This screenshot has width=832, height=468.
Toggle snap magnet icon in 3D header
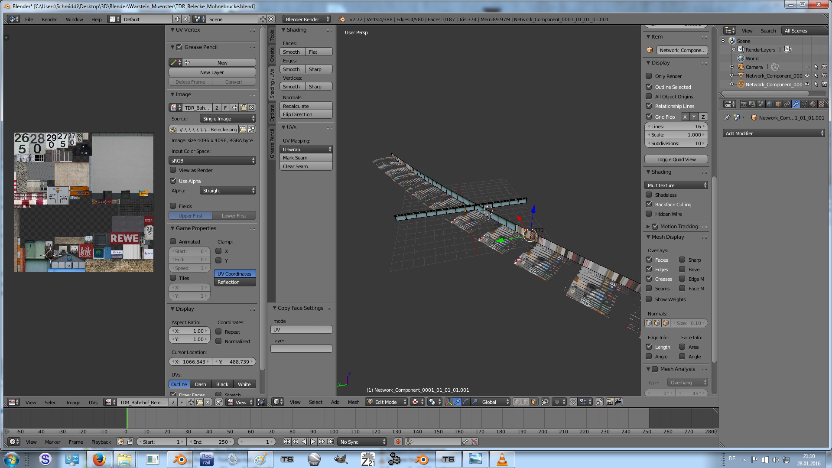tap(573, 402)
